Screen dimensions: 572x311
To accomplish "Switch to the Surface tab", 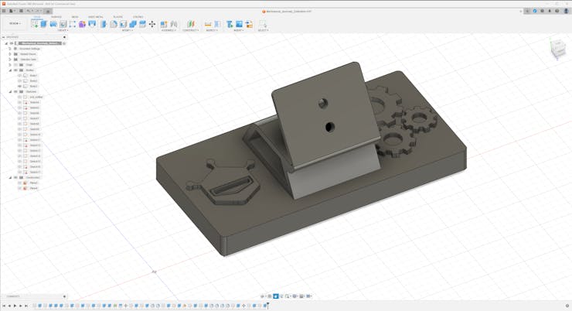I will (56, 16).
